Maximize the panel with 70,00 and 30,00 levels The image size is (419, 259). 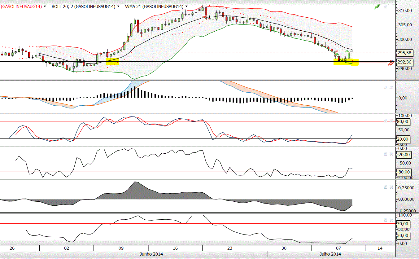point(386,220)
